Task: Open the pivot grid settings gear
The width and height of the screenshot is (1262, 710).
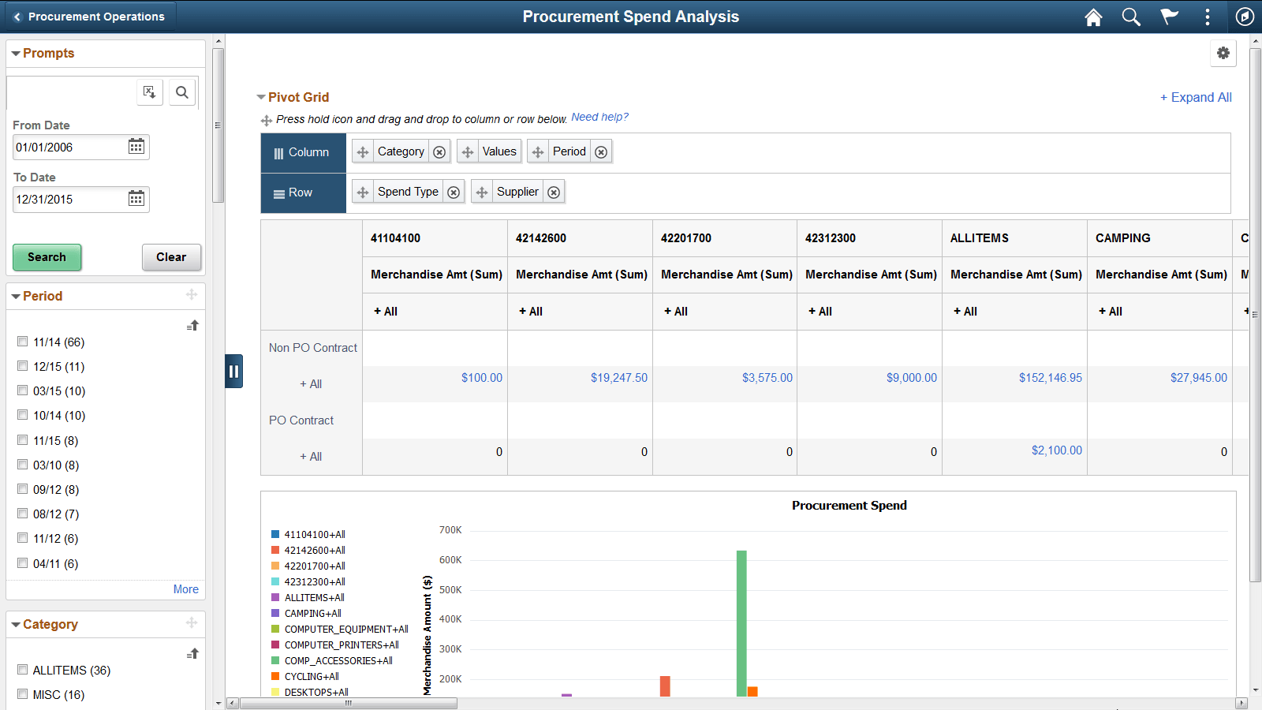Action: click(x=1223, y=53)
